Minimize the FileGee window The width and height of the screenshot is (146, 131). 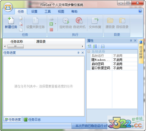121,3
